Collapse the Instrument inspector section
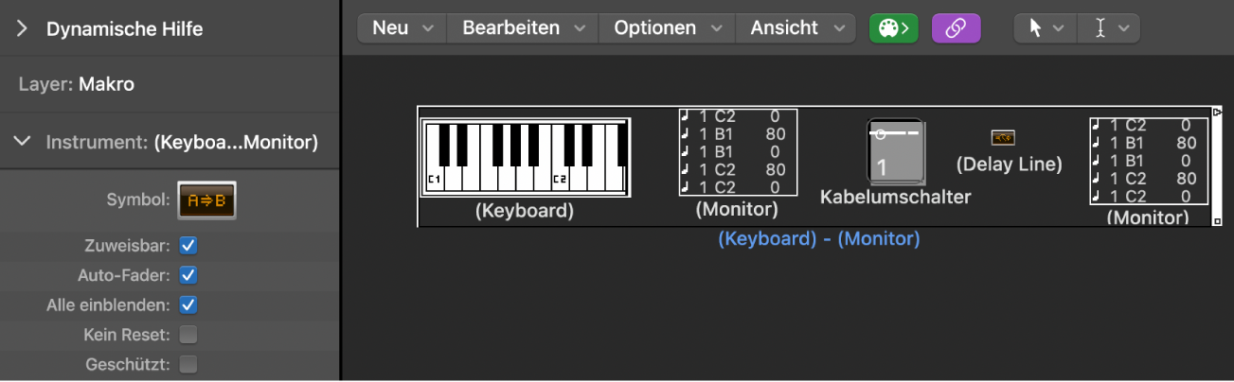Viewport: 1234px width, 382px height. (22, 143)
